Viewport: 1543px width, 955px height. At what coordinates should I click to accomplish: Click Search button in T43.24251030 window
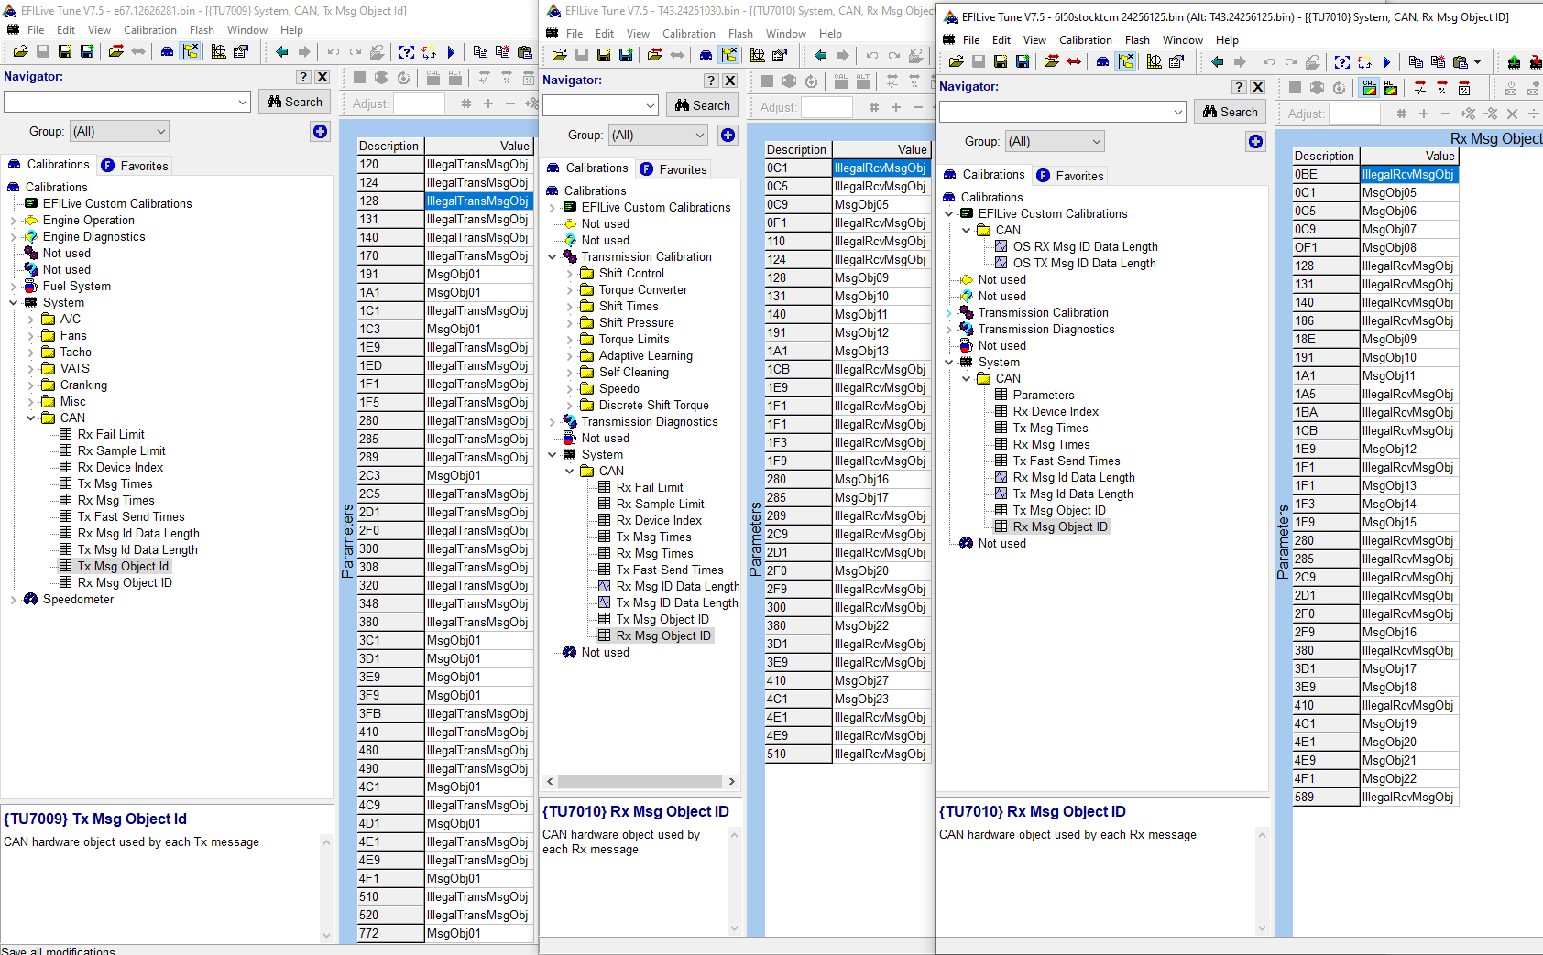click(x=703, y=105)
